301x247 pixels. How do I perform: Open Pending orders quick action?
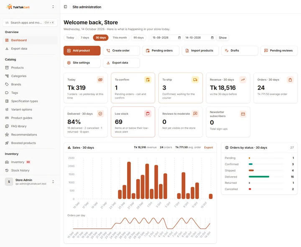tap(161, 51)
